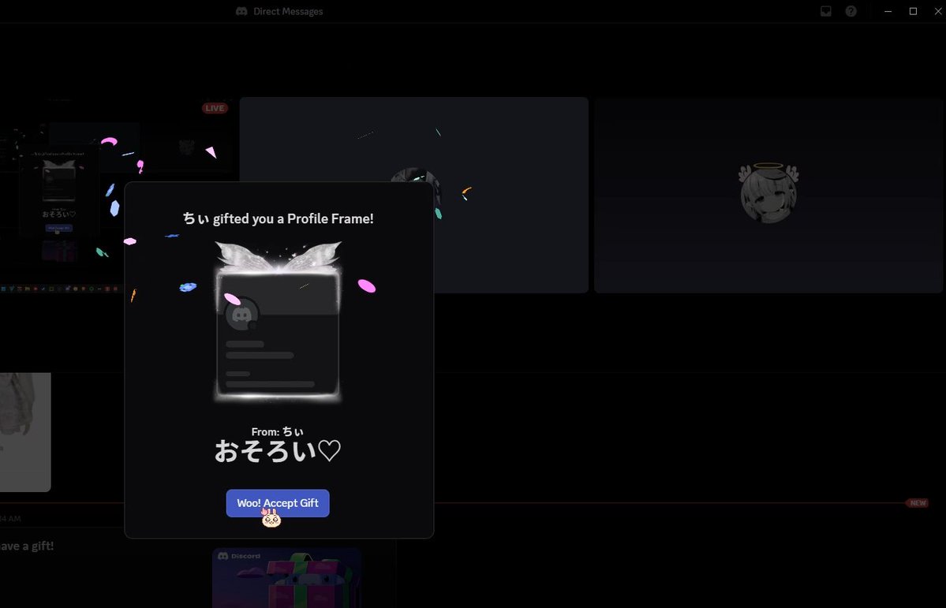The height and width of the screenshot is (608, 946).
Task: Click the NEW messages marker
Action: coord(918,503)
